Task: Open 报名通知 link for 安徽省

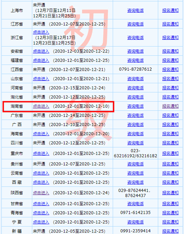Action: pyautogui.click(x=170, y=52)
